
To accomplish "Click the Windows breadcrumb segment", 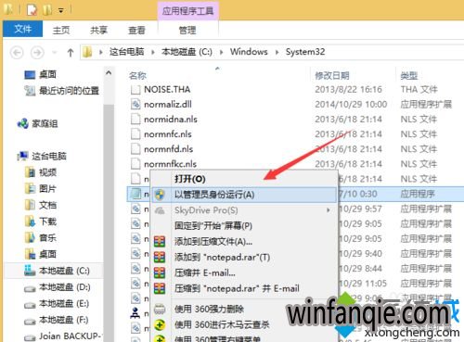I will coord(249,52).
